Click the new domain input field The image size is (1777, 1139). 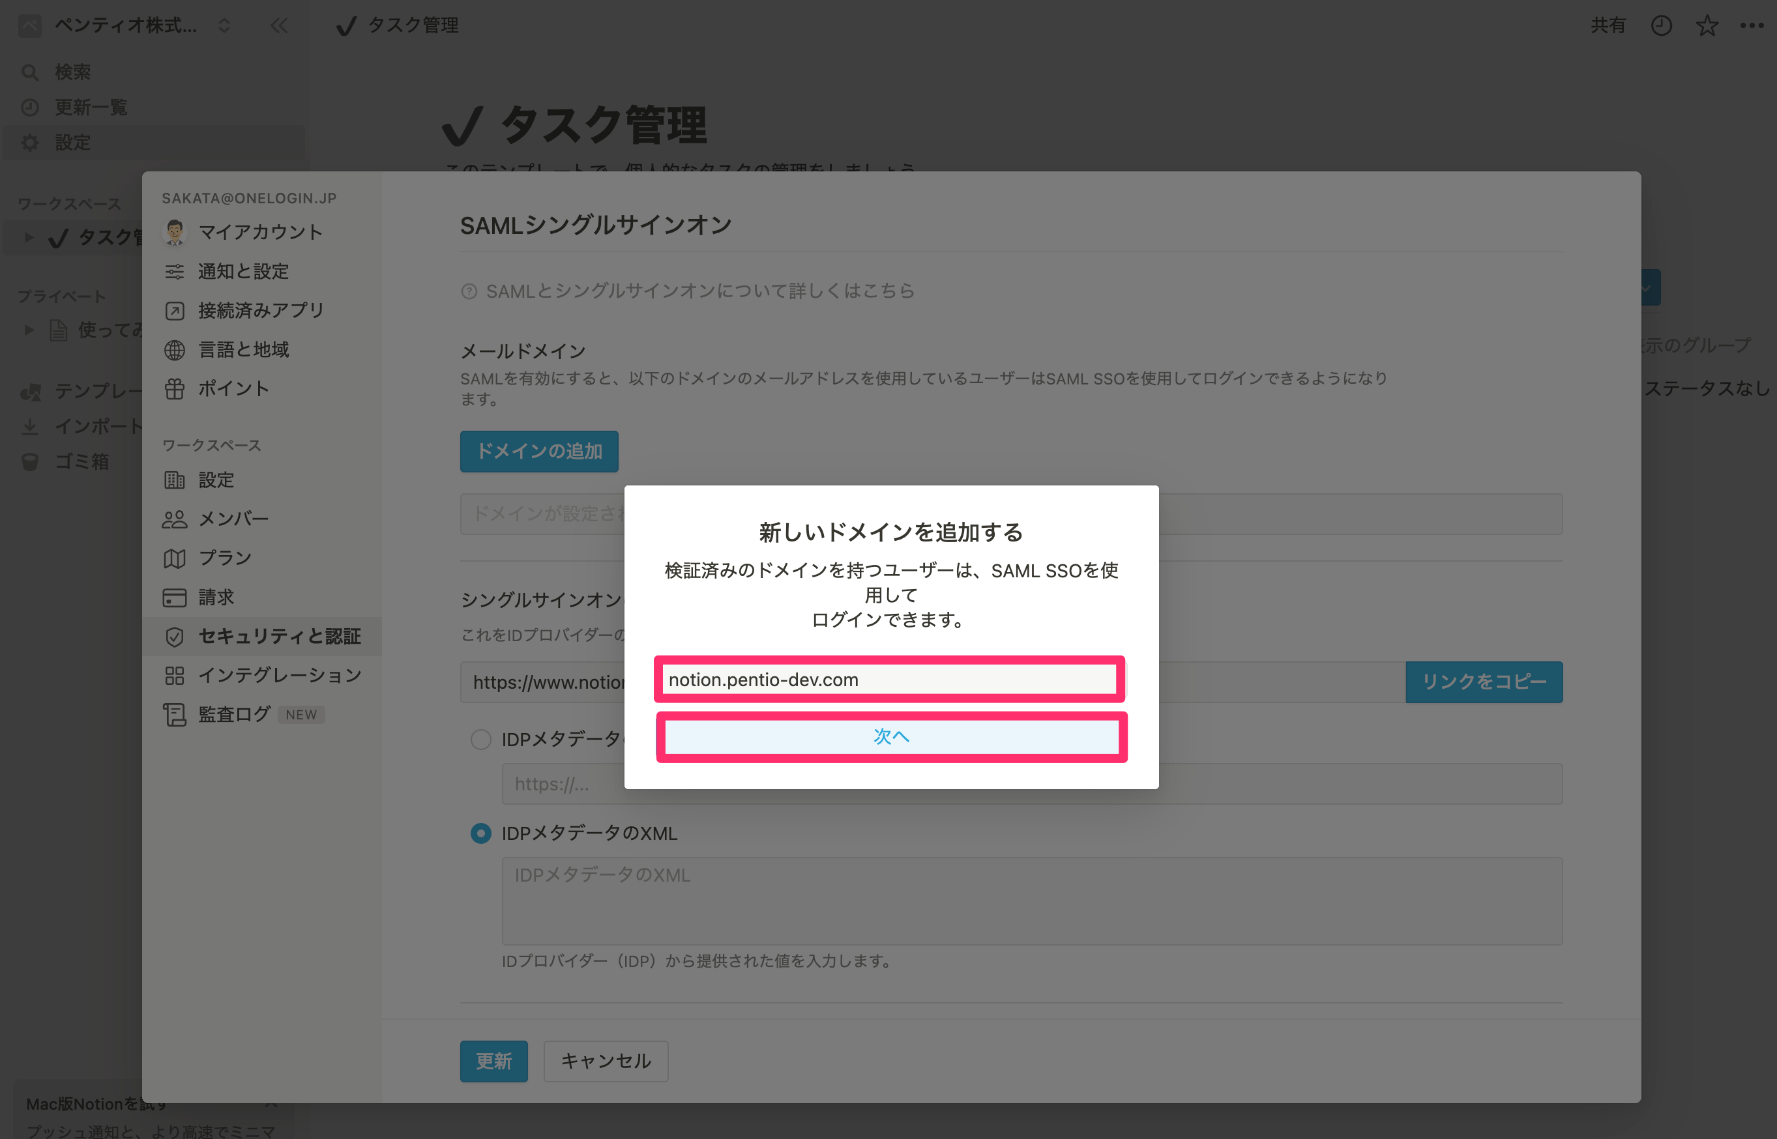pyautogui.click(x=889, y=680)
